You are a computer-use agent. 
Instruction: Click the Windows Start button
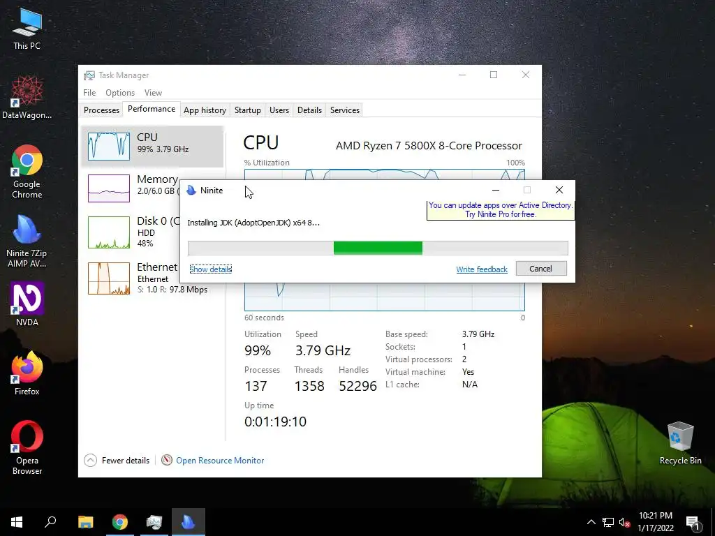pyautogui.click(x=17, y=522)
